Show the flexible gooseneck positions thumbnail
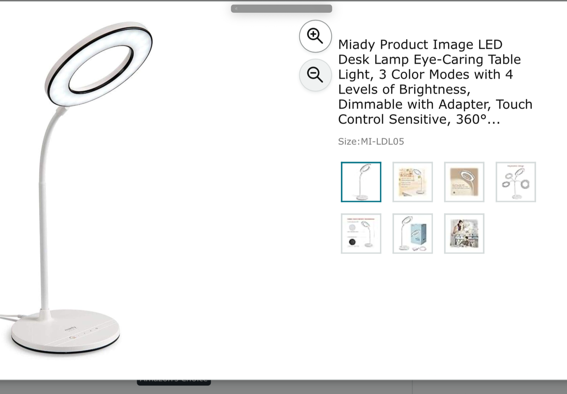The image size is (567, 394). (x=516, y=182)
